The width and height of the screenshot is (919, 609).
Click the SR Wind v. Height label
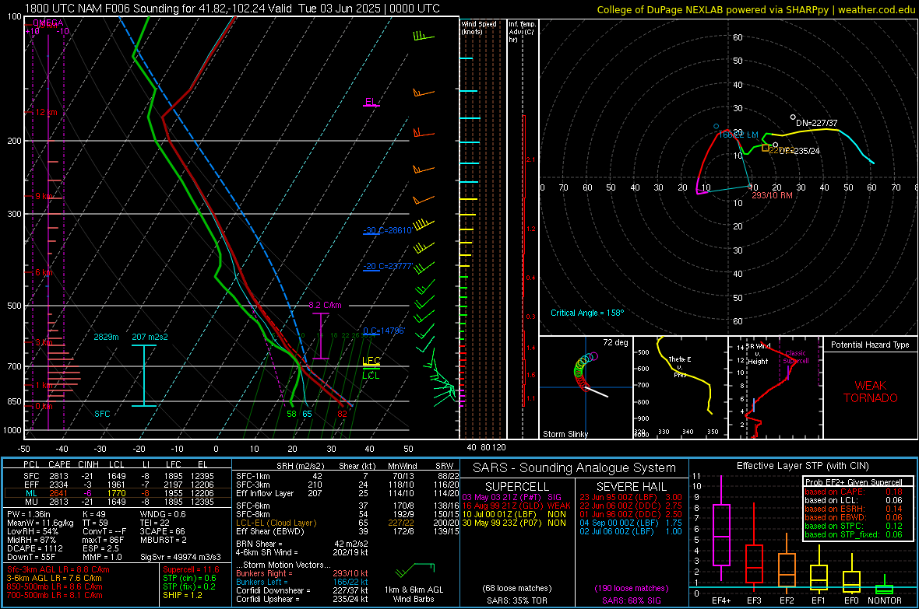pyautogui.click(x=759, y=354)
